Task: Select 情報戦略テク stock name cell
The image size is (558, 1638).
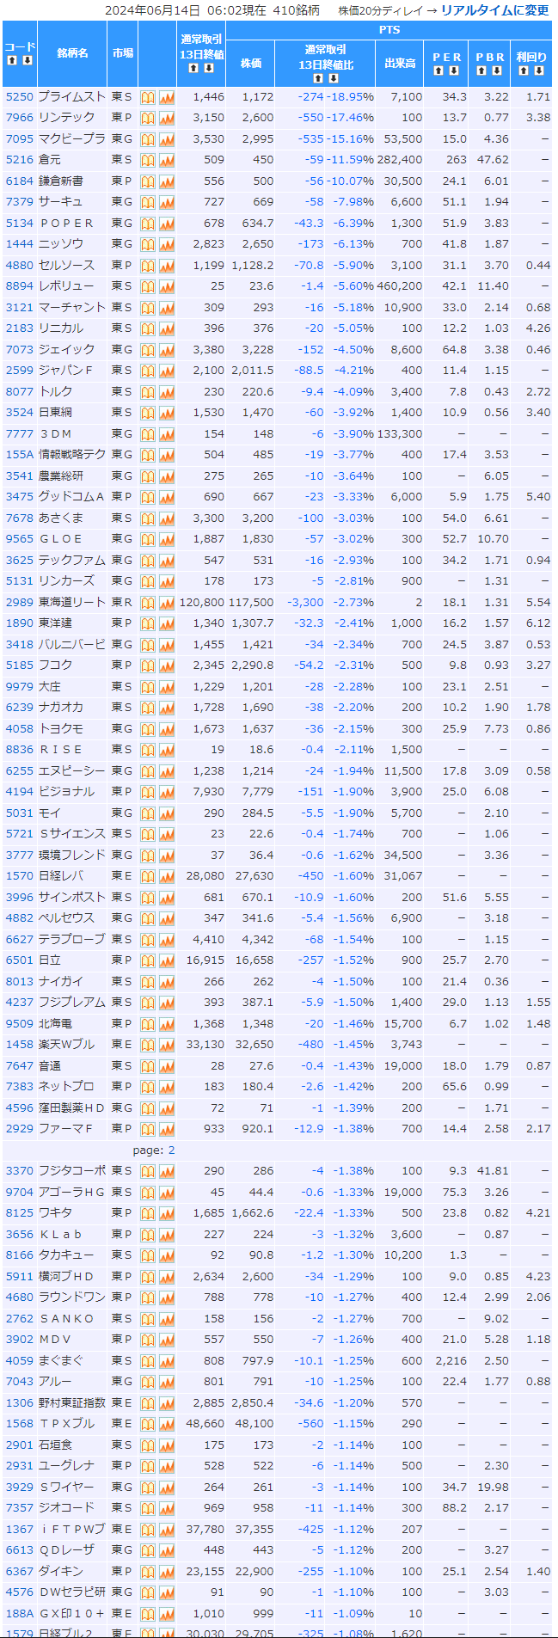Action: click(x=72, y=455)
